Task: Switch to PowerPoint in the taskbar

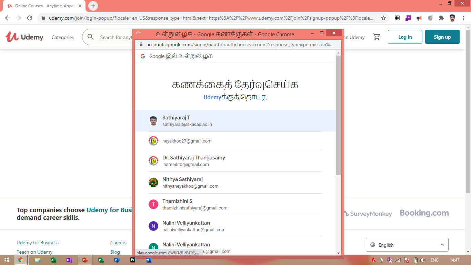Action: [x=85, y=260]
